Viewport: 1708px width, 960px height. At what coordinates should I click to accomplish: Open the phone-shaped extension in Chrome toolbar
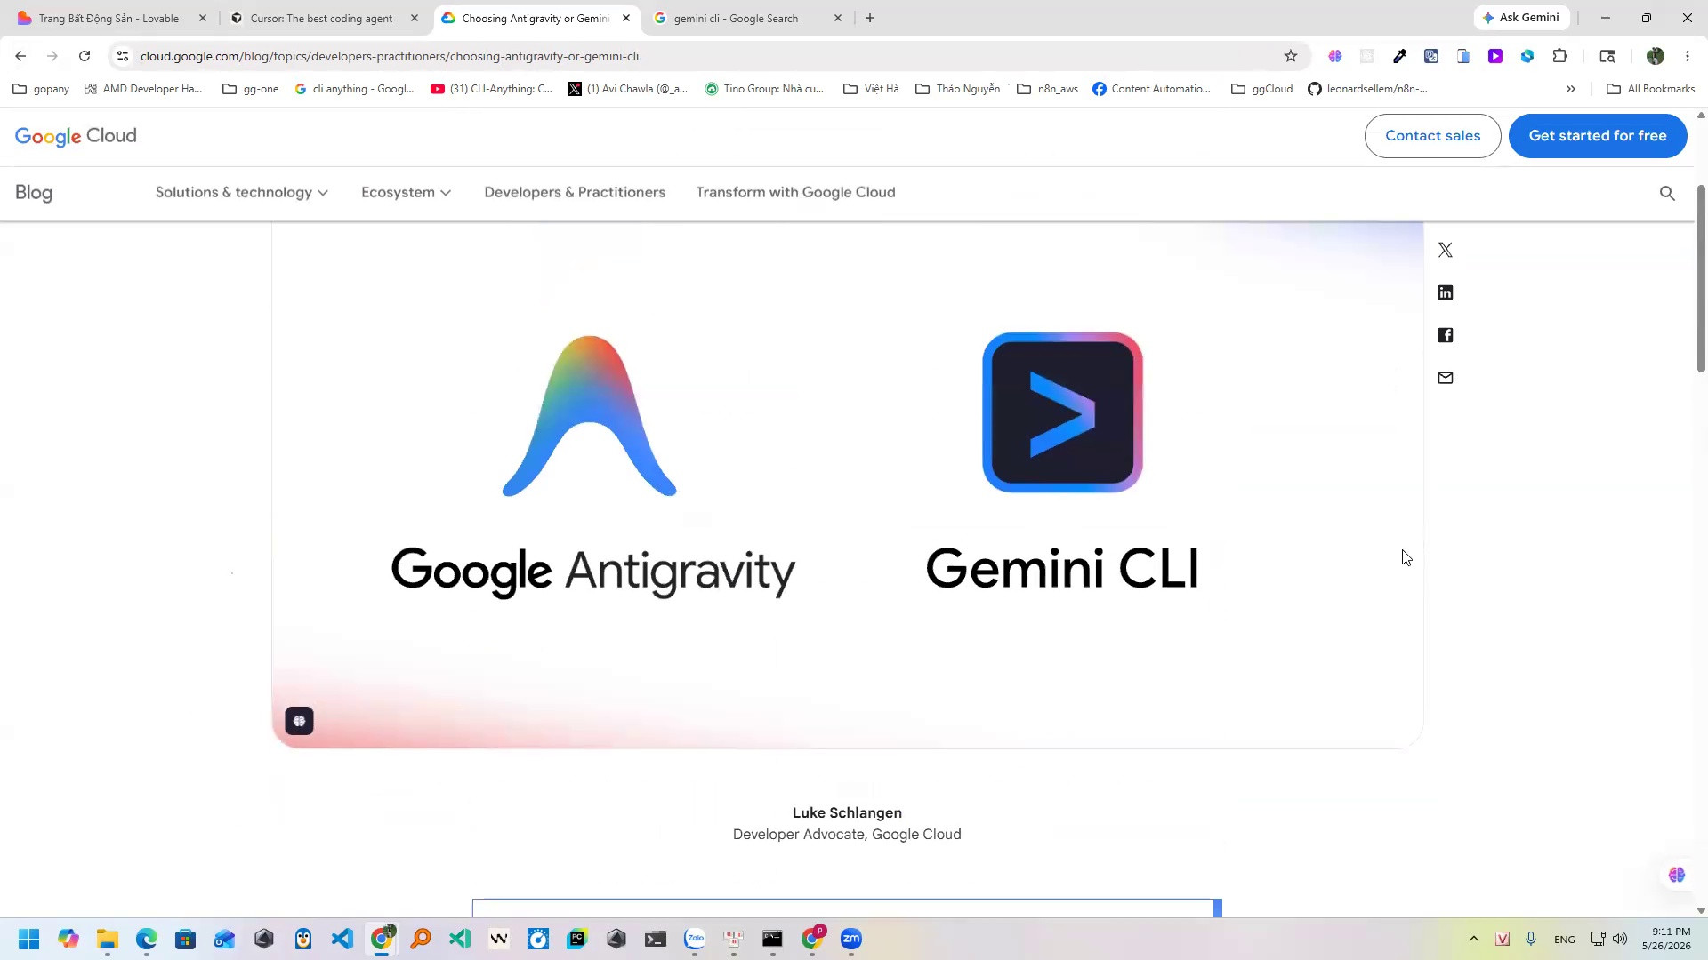point(1463,56)
